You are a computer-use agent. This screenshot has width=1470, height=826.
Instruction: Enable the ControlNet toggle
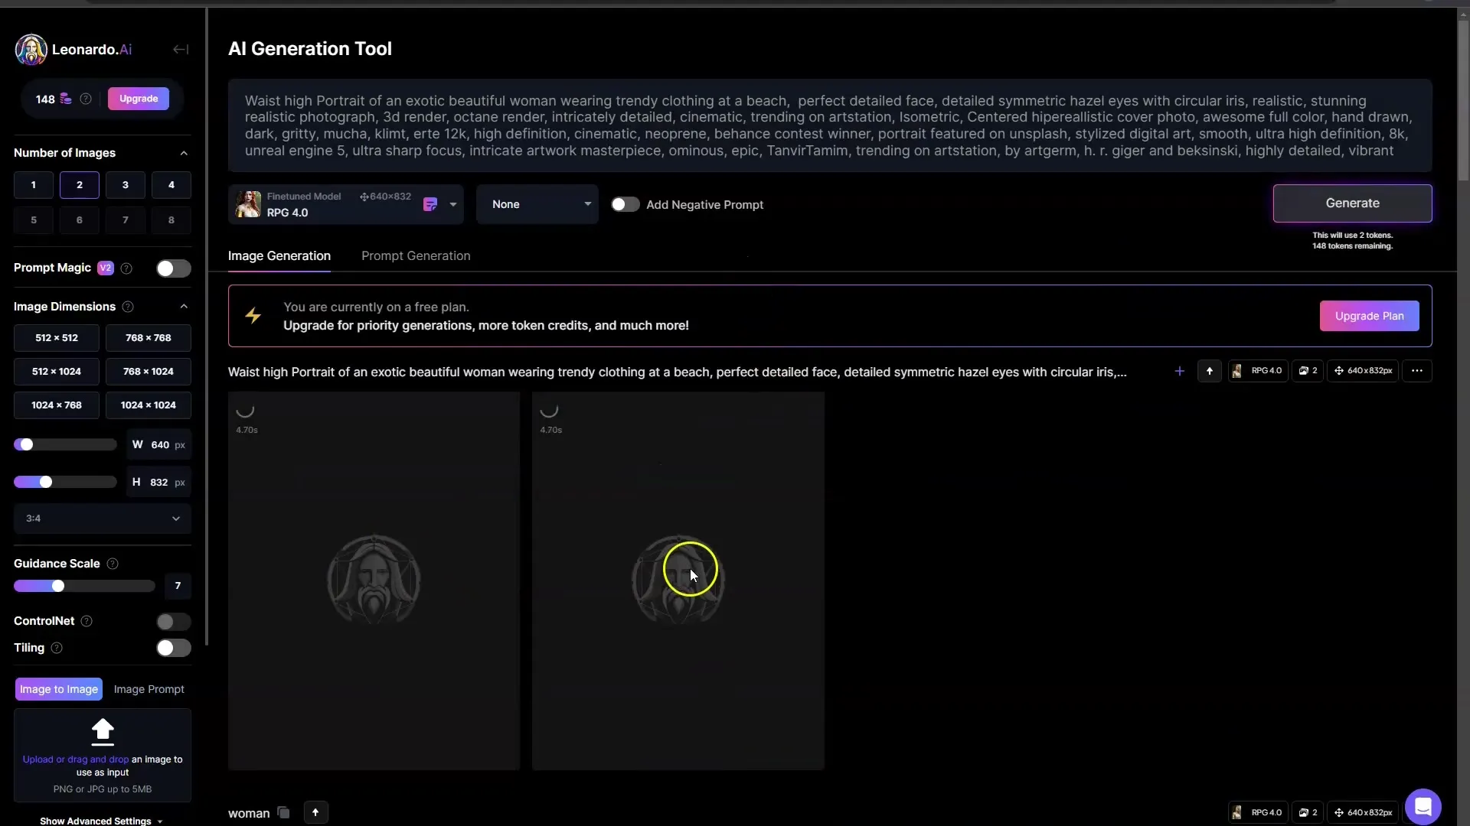(x=170, y=620)
